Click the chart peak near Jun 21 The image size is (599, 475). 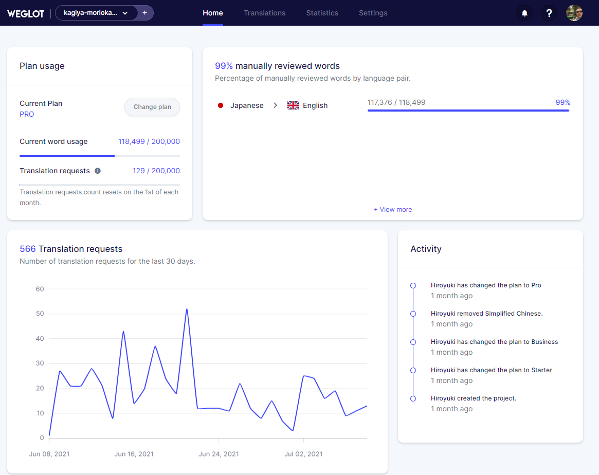tap(187, 309)
